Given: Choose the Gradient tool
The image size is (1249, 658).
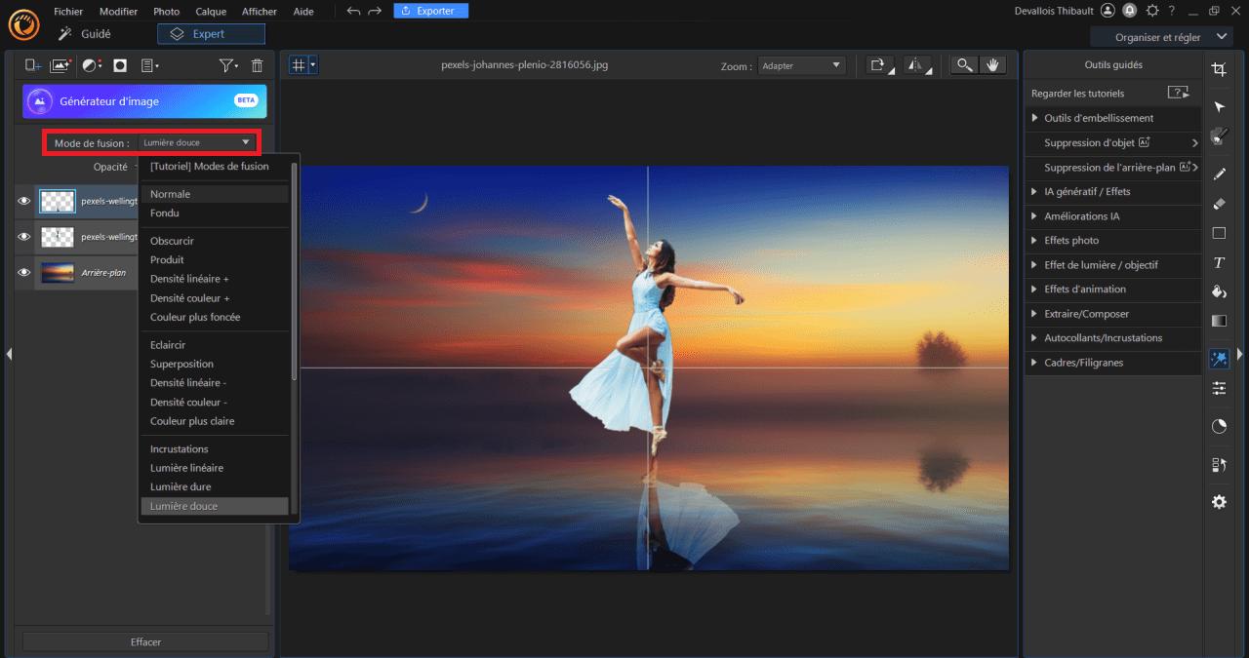Looking at the screenshot, I should [x=1219, y=321].
